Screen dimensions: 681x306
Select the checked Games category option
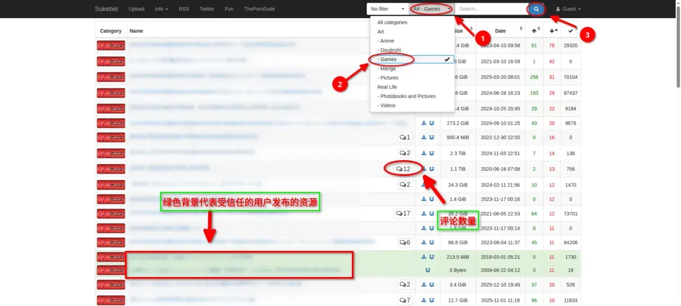pos(413,59)
